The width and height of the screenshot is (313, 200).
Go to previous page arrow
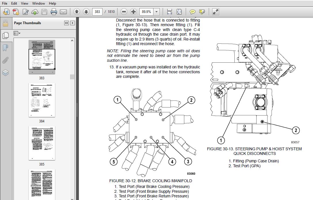click(77, 12)
